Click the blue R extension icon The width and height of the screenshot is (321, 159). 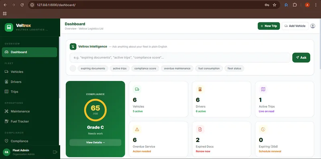tap(286, 5)
